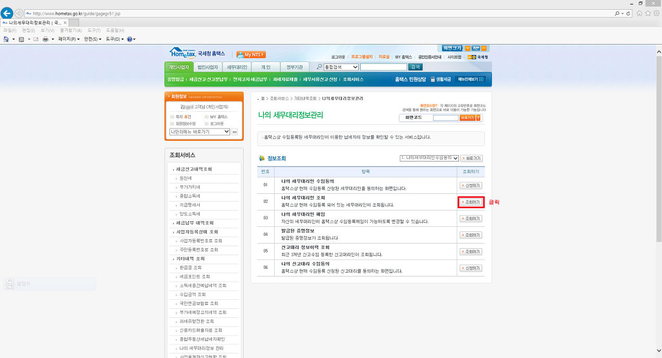Open the 페이지(P) dropdown in command bar

pyautogui.click(x=69, y=39)
